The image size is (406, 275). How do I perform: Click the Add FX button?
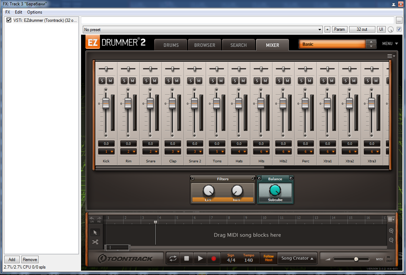[12, 260]
